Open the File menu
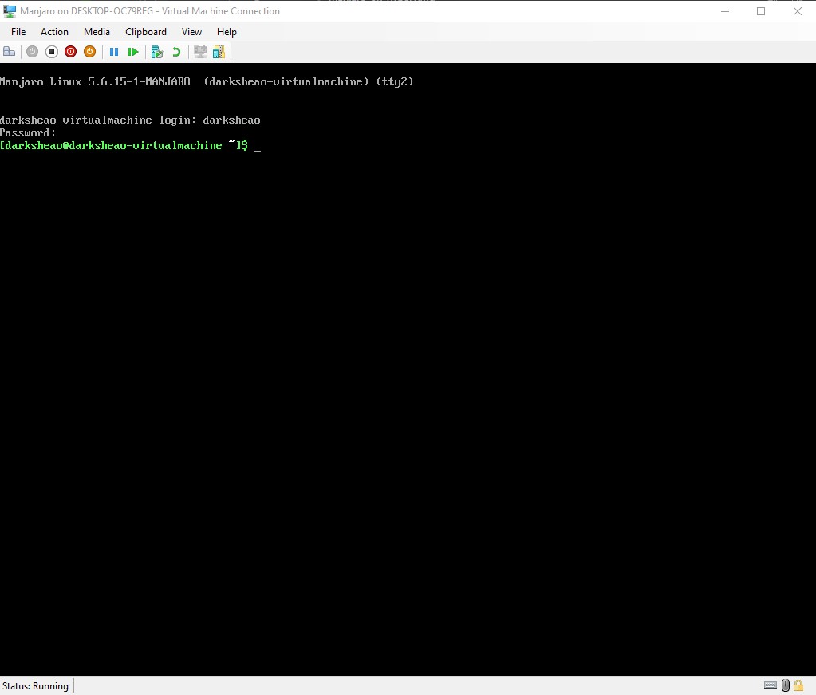The width and height of the screenshot is (816, 695). pos(18,32)
